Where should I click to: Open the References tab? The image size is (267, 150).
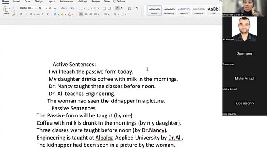point(66,1)
